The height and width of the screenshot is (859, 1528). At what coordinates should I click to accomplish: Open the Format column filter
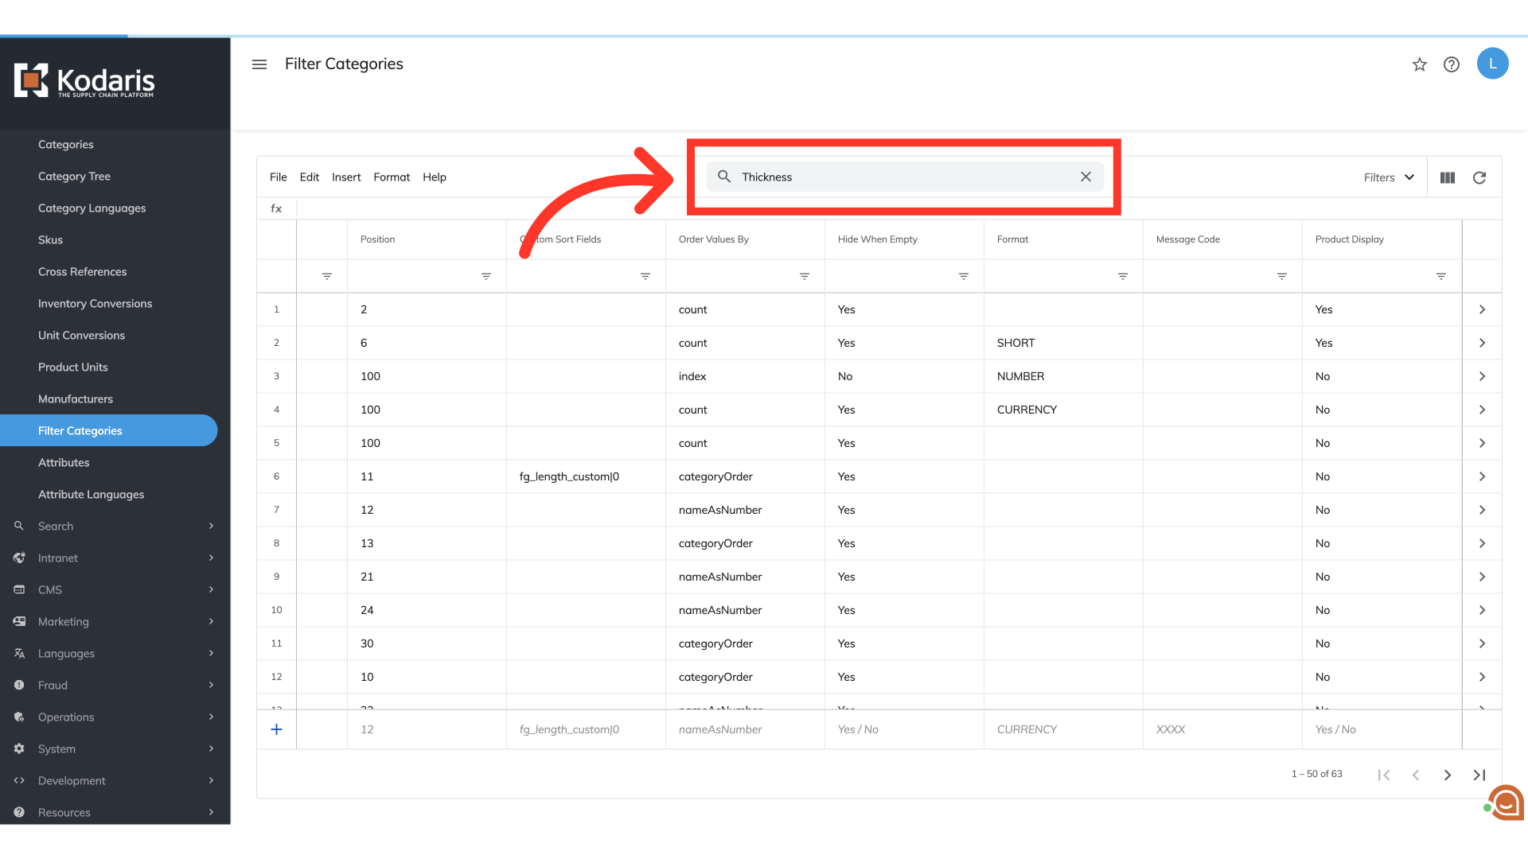point(1123,276)
